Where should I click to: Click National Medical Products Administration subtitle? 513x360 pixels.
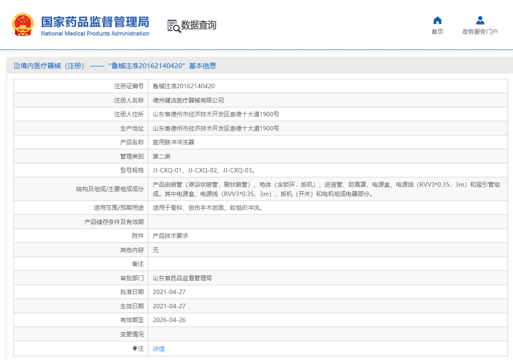pos(95,33)
